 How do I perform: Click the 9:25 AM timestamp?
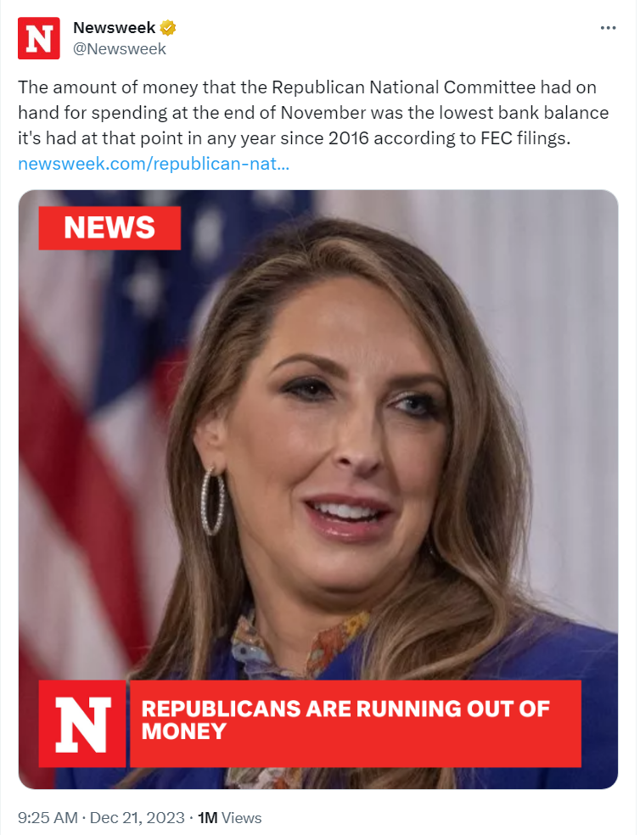[x=48, y=817]
